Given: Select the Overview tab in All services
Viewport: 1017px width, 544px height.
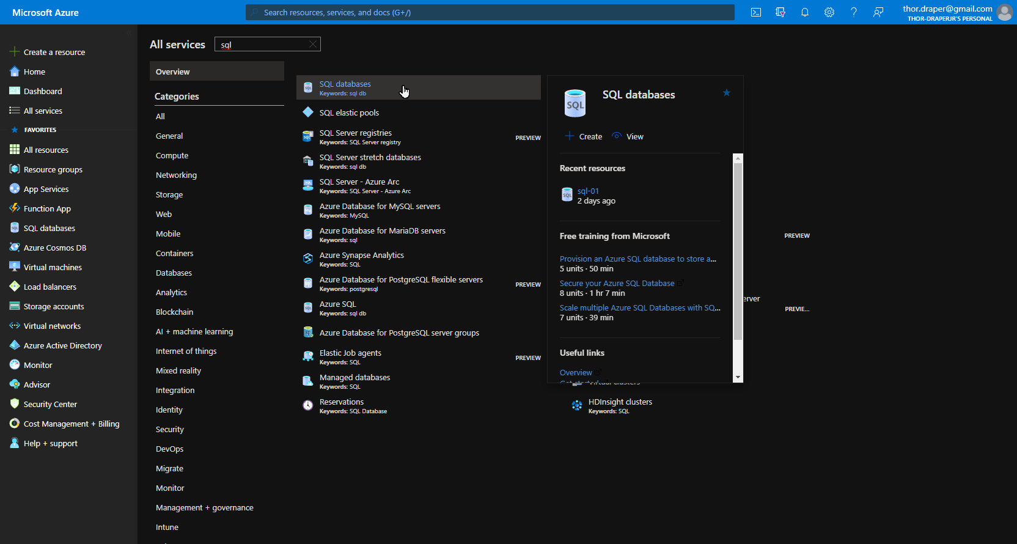Looking at the screenshot, I should 217,72.
